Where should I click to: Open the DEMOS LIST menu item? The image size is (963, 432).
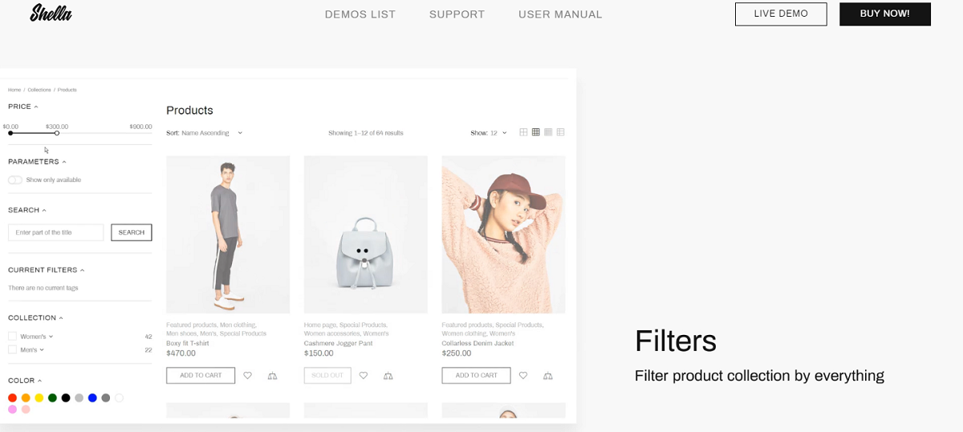click(360, 14)
